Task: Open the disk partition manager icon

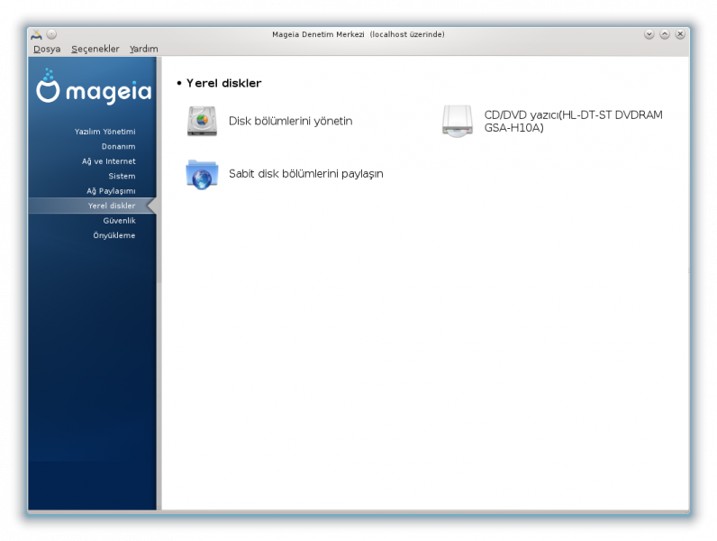Action: click(202, 121)
